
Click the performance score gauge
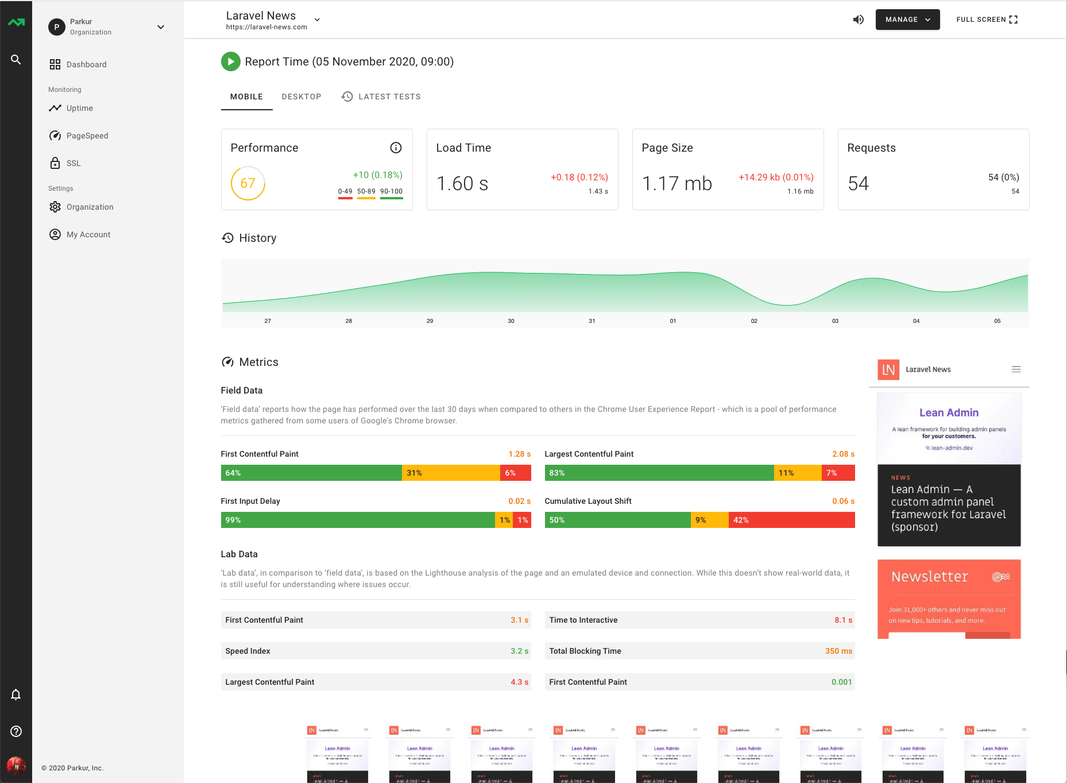[248, 184]
